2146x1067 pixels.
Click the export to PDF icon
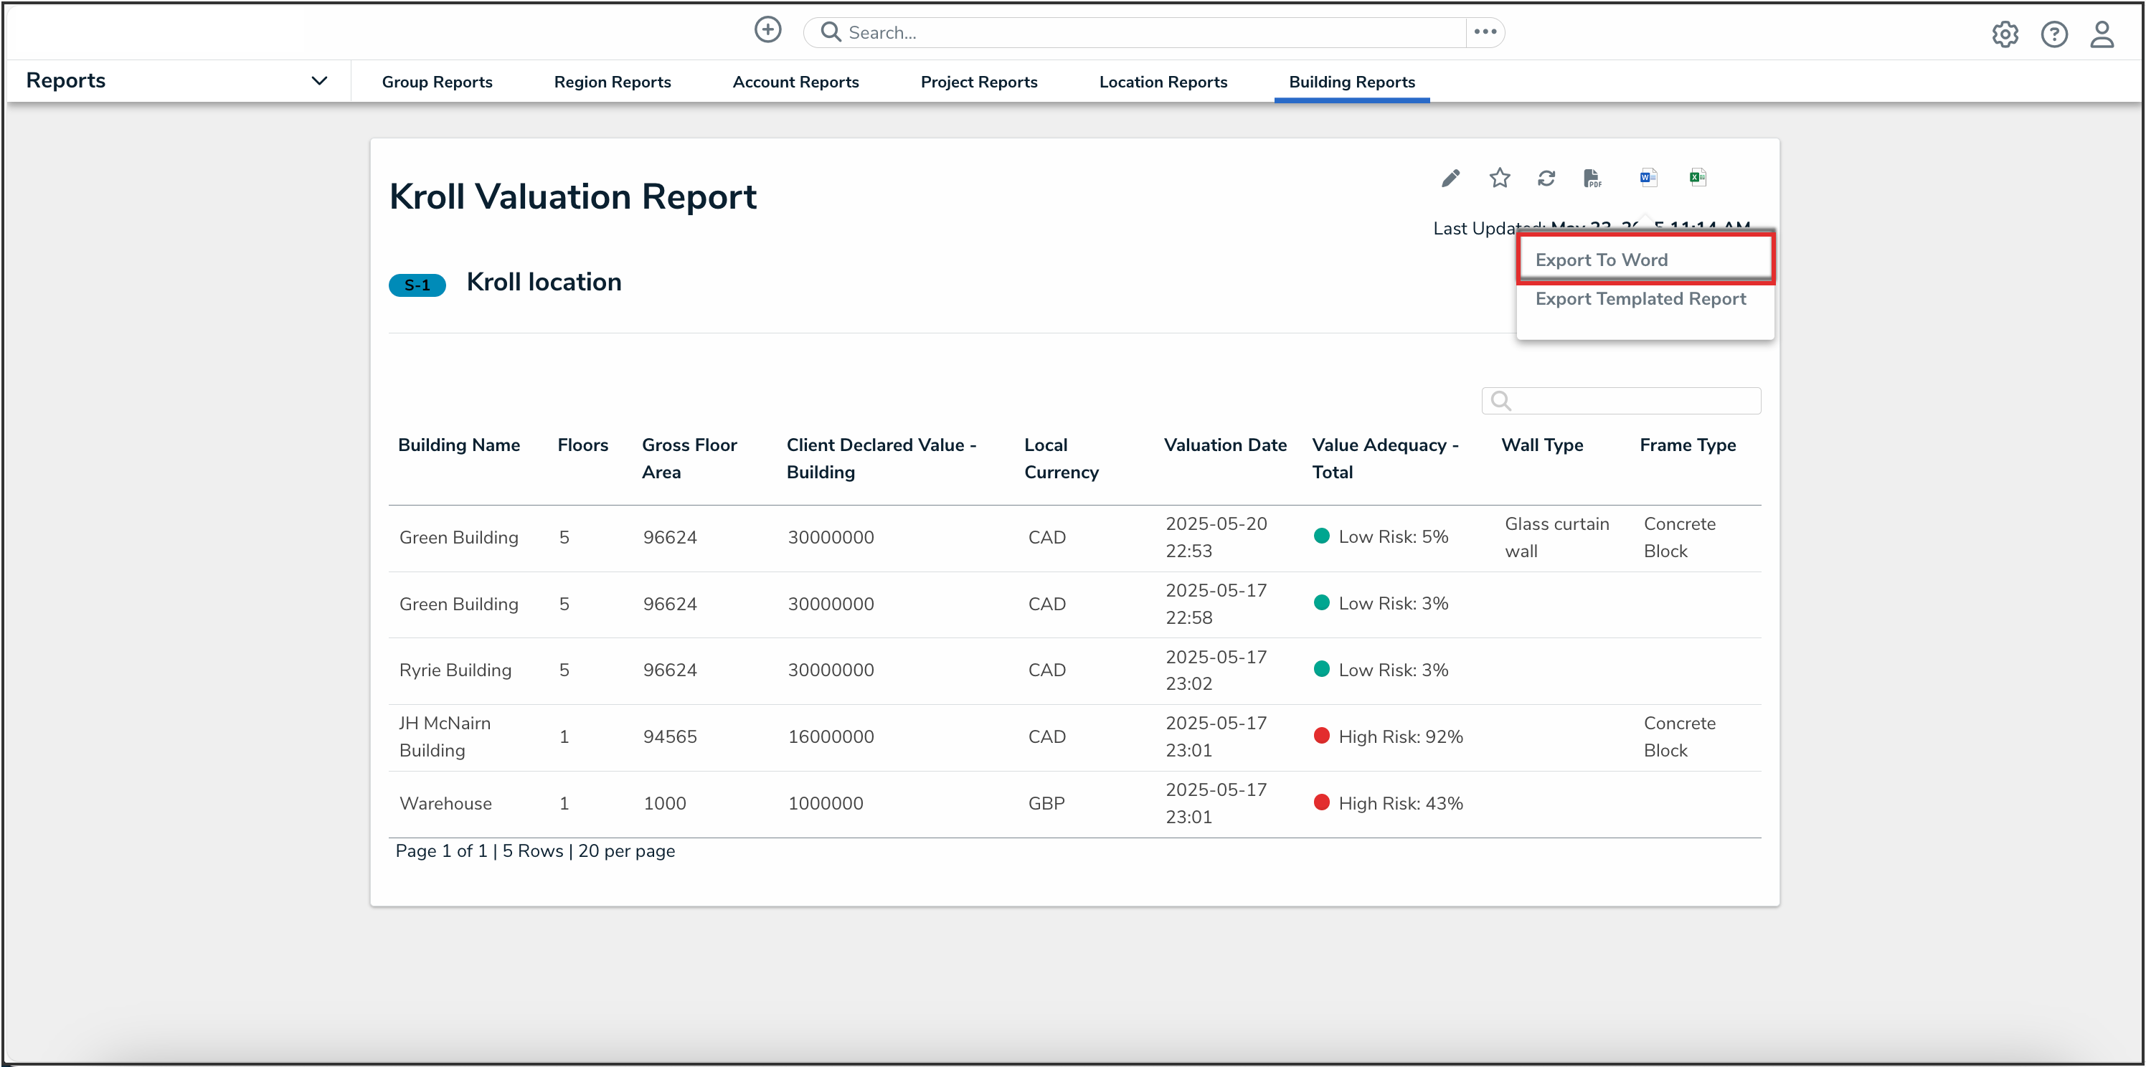pos(1592,179)
